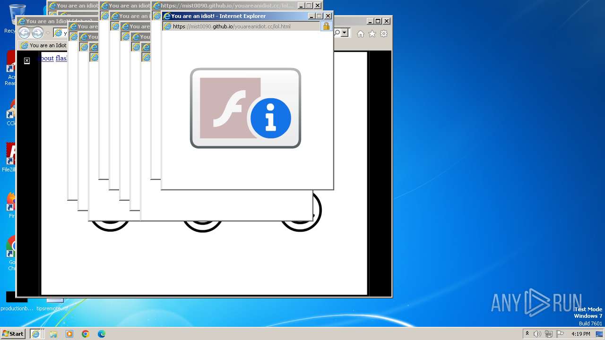This screenshot has width=605, height=340.
Task: Click the forward button in main IE window
Action: 37,33
